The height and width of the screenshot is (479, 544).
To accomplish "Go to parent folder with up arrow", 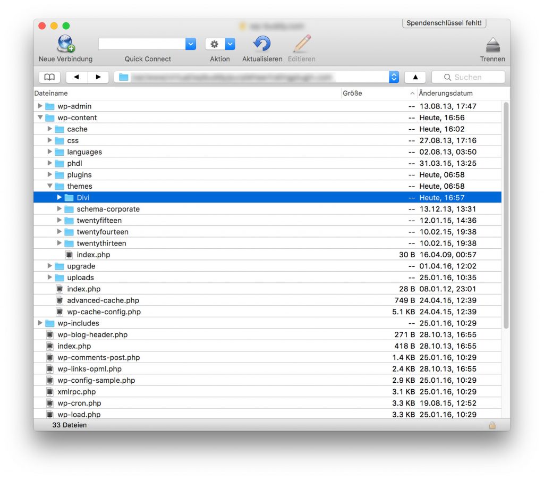I will point(415,77).
